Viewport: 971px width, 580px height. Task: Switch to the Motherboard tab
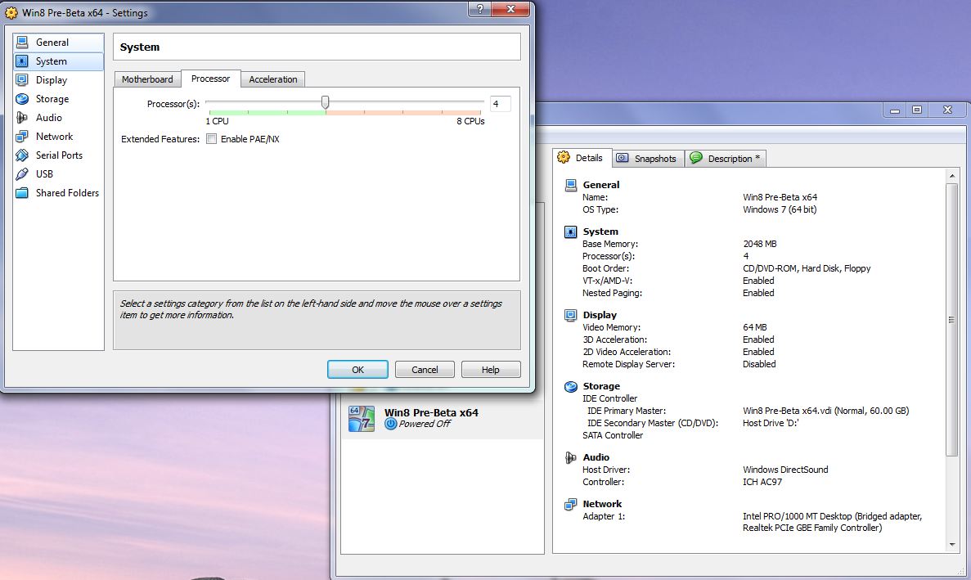click(147, 79)
